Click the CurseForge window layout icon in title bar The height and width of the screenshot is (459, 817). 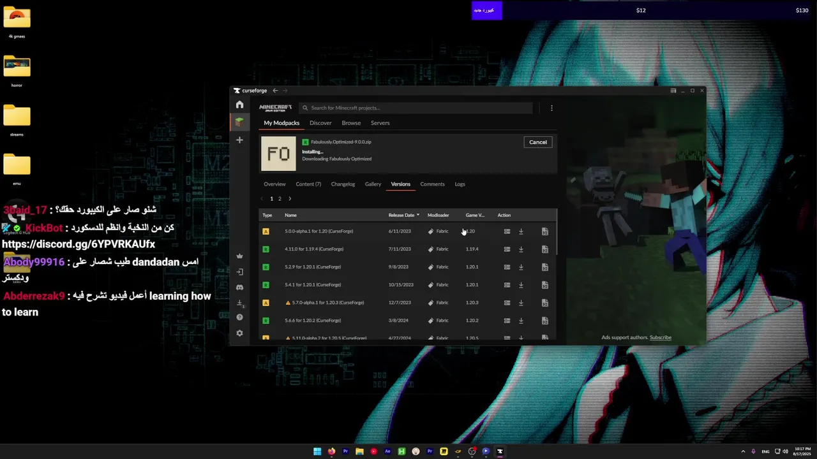tap(673, 91)
